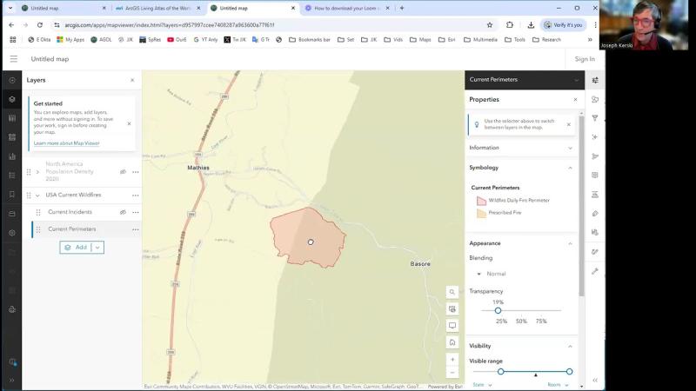
Task: Open options for North America Population Density layer
Action: coord(136,172)
